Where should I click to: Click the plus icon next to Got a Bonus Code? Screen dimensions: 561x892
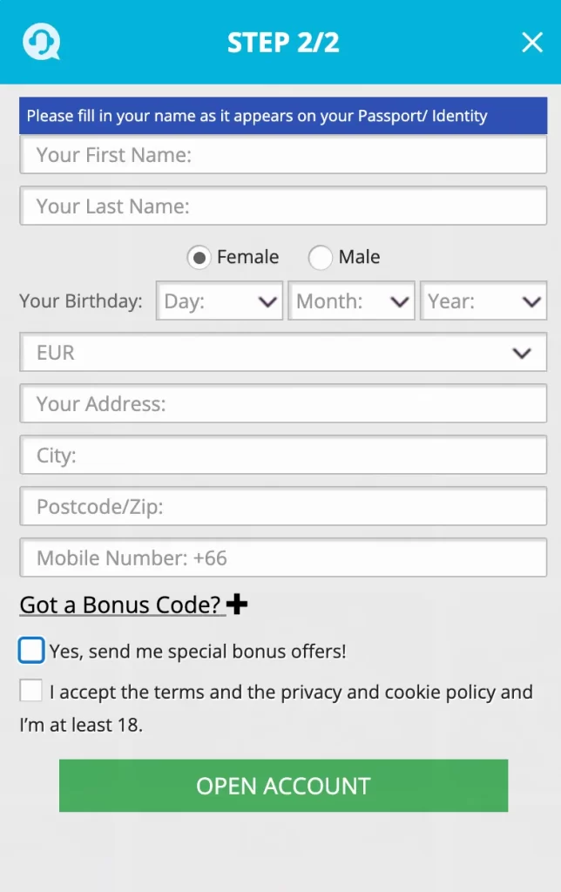pos(236,605)
